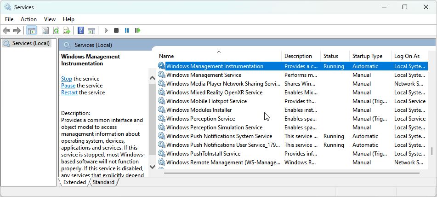437x197 pixels.
Task: Select Windows Modules Installer row
Action: 292,110
